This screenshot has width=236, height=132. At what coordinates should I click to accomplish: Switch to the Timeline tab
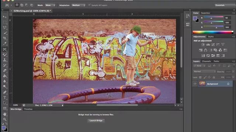pos(28,109)
